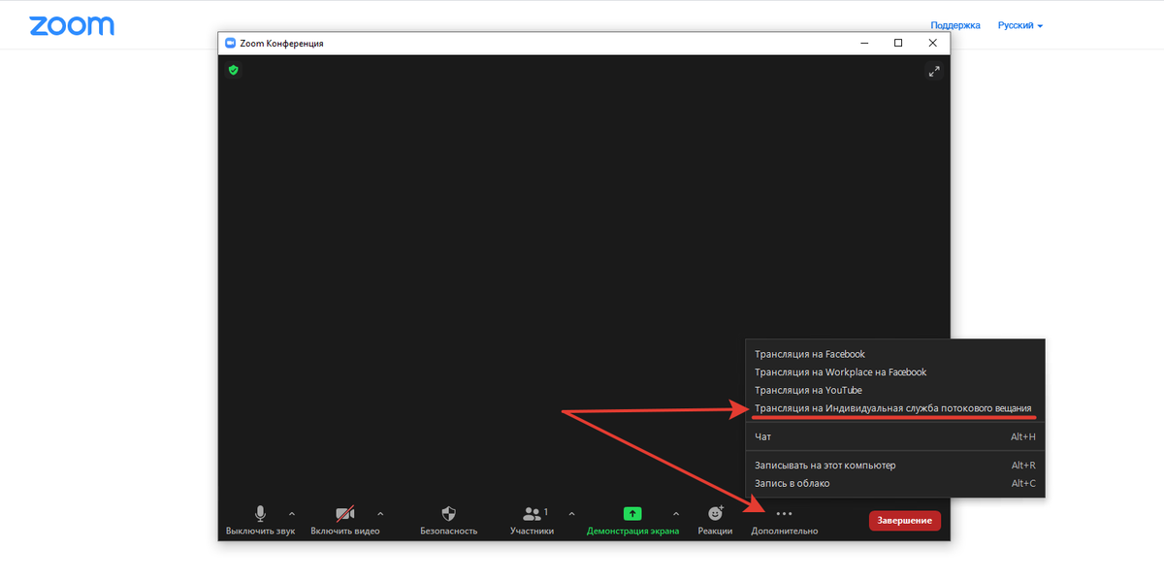Turn on video with the camera icon
The height and width of the screenshot is (579, 1164).
pos(345,514)
